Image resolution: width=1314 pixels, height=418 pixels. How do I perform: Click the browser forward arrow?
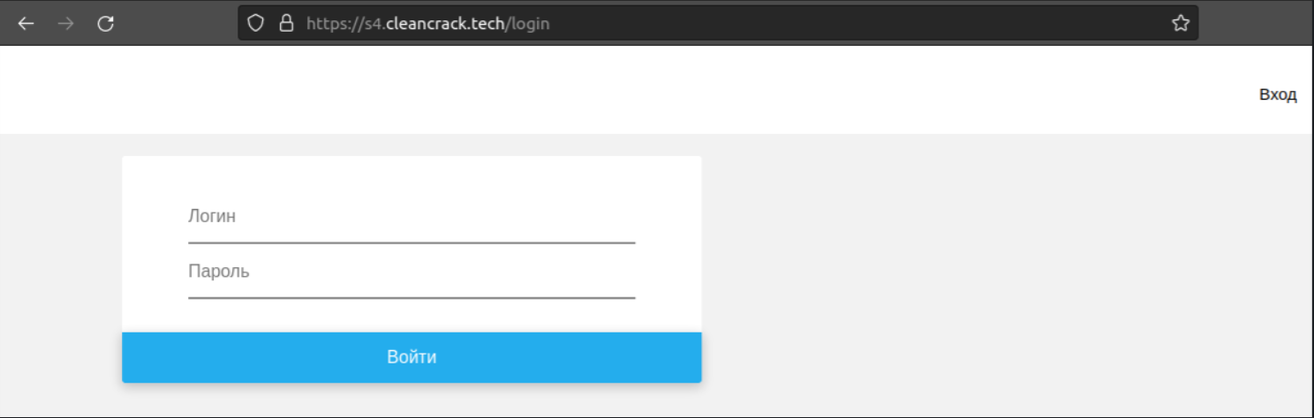[65, 24]
